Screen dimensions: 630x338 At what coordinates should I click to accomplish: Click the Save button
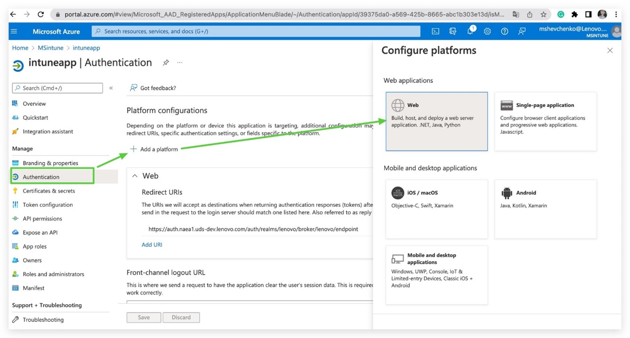144,317
